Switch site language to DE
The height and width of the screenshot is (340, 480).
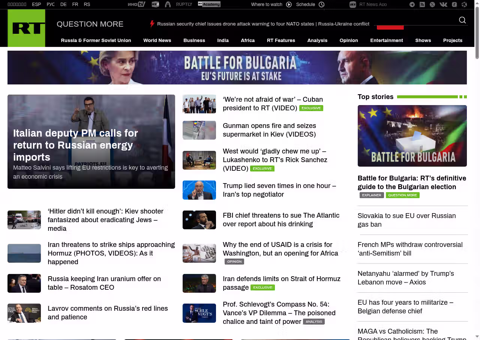point(63,5)
